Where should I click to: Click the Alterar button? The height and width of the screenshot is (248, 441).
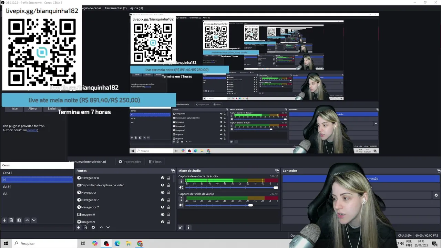[33, 108]
